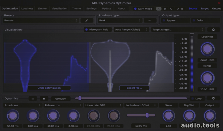Open the Settings tab

pyautogui.click(x=91, y=9)
